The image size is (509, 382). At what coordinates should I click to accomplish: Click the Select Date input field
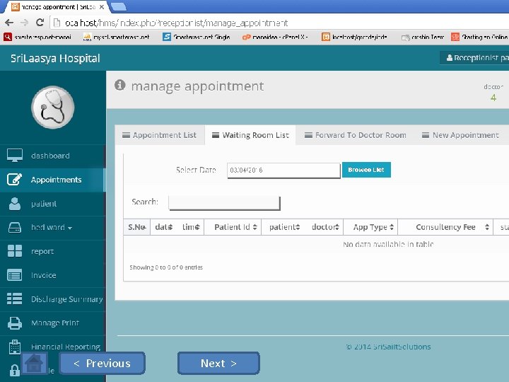[283, 170]
